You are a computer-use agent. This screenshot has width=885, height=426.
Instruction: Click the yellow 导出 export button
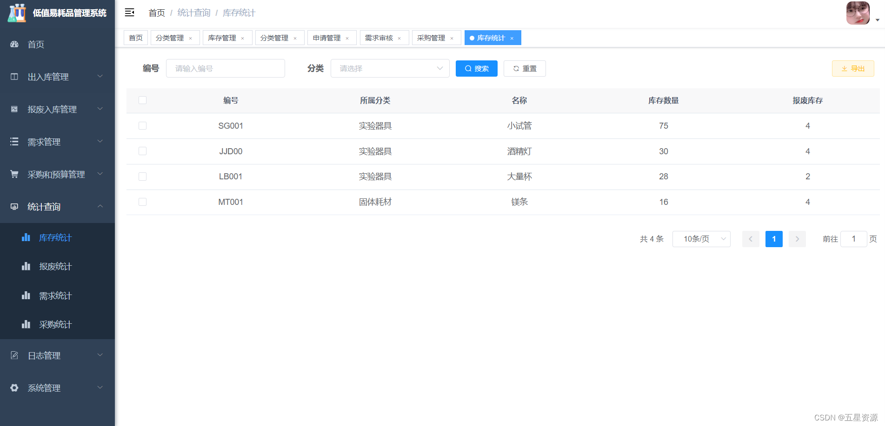pyautogui.click(x=853, y=68)
